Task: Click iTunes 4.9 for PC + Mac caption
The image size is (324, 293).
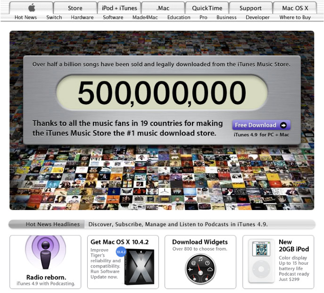Action: click(261, 135)
